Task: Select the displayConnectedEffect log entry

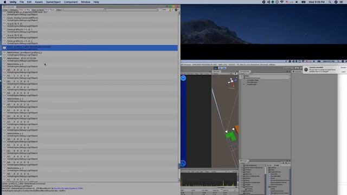Action: point(90,19)
